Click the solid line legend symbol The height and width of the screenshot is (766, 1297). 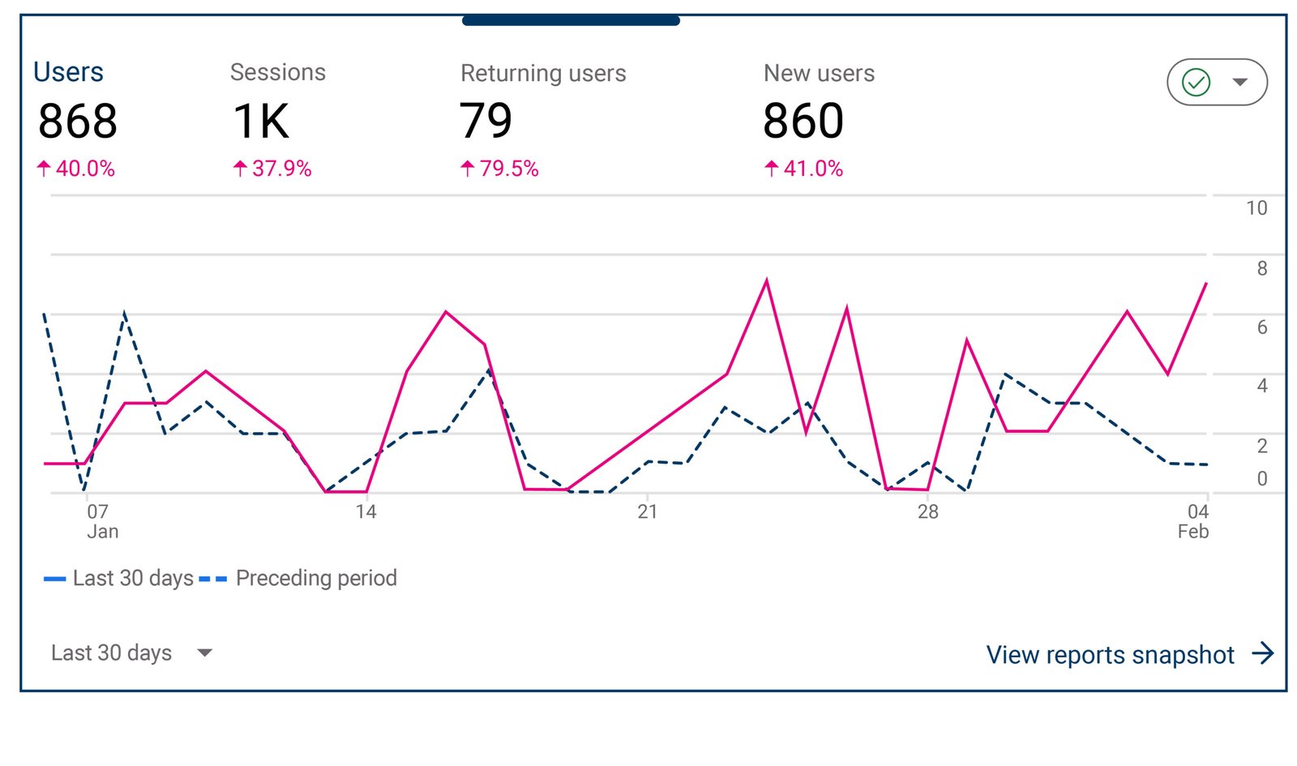tap(55, 578)
